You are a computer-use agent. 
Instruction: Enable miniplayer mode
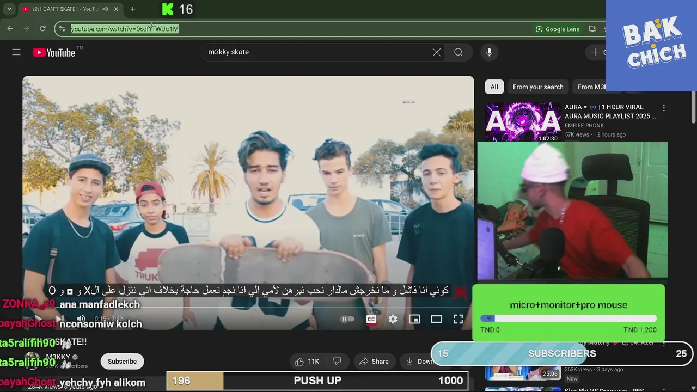415,319
